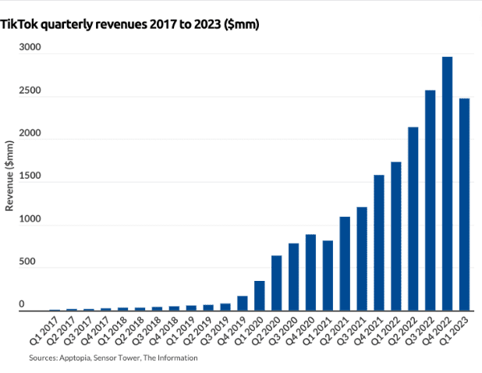The image size is (482, 373).
Task: Click the Q3 2021 revenue bar
Action: [x=362, y=259]
